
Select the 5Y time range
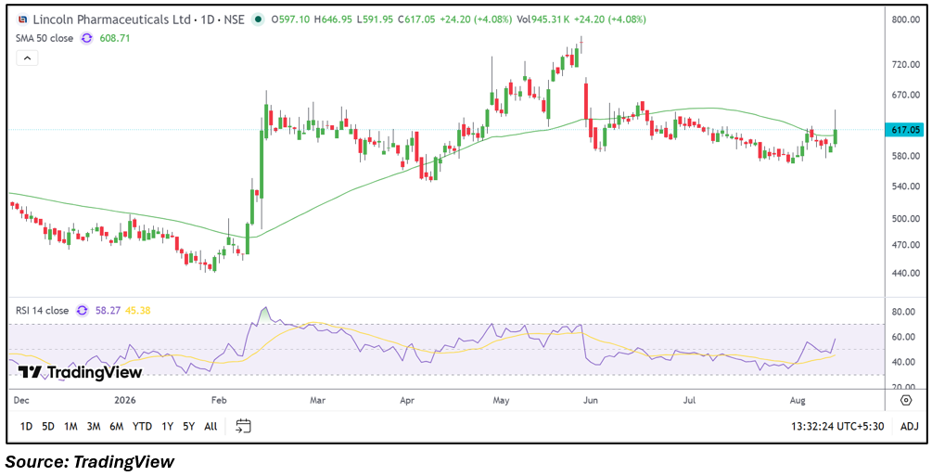[x=188, y=426]
